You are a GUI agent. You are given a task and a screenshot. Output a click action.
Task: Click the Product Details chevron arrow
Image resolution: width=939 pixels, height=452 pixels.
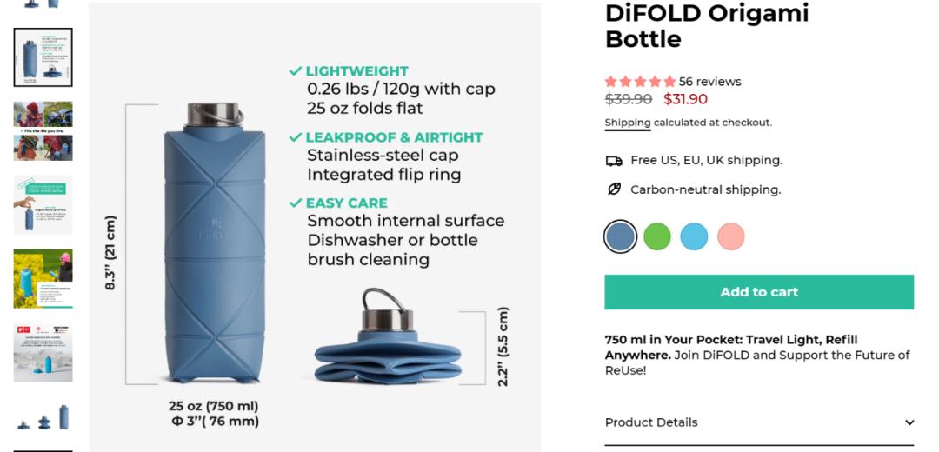tap(909, 422)
